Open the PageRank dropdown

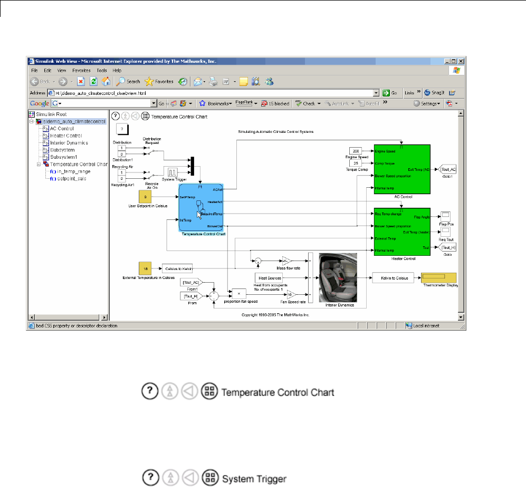pos(246,103)
